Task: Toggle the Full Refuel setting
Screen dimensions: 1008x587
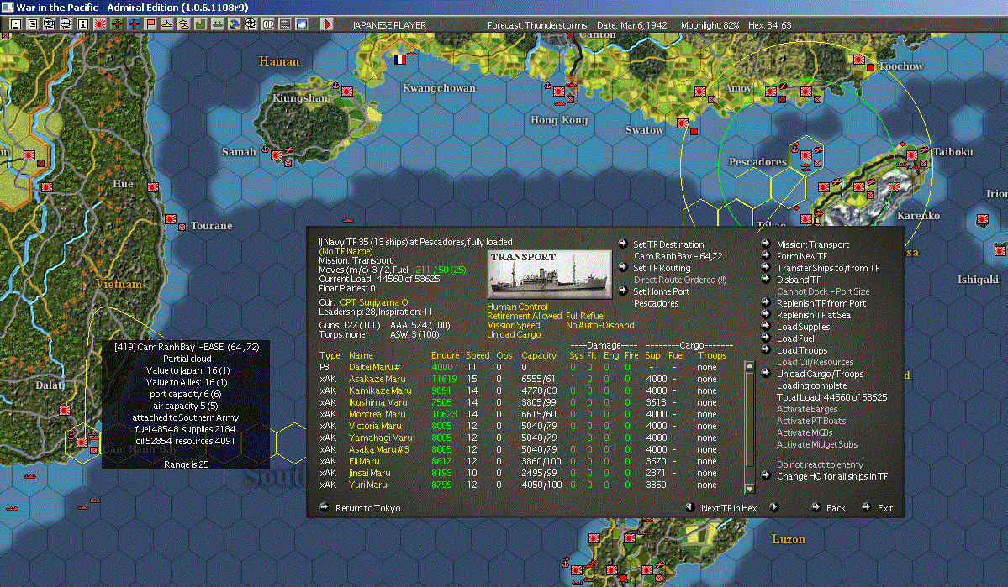Action: pos(585,316)
